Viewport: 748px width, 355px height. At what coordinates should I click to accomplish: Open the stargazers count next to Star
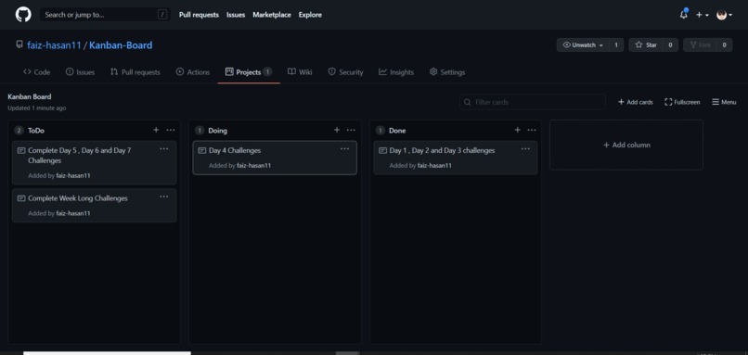click(670, 44)
